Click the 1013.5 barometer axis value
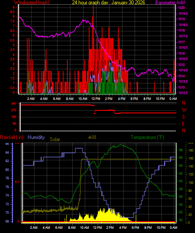The width and height of the screenshot is (195, 233). coord(183,81)
